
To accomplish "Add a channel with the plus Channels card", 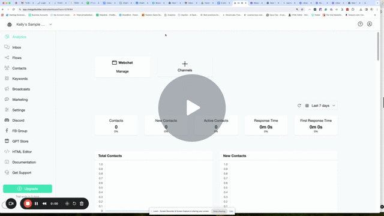I will [x=185, y=67].
